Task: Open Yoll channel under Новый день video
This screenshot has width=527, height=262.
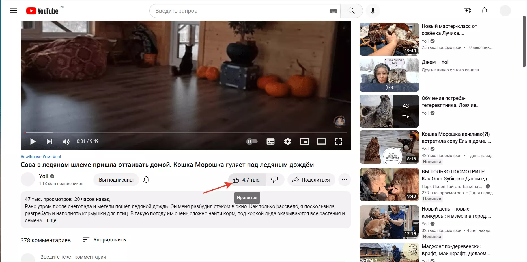Action: 425,224
